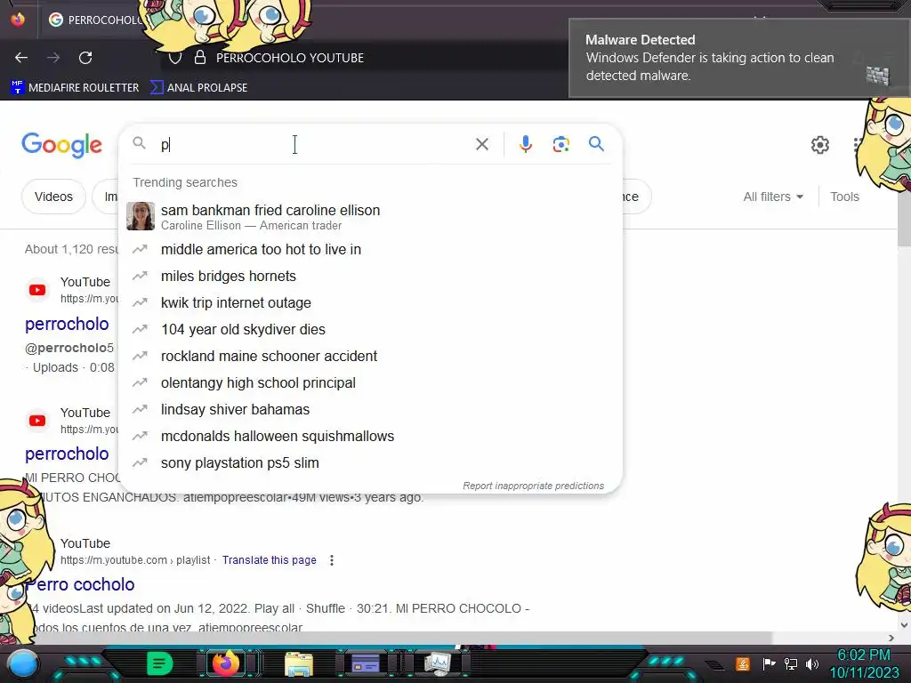Switch to Firefox in the taskbar

click(226, 663)
